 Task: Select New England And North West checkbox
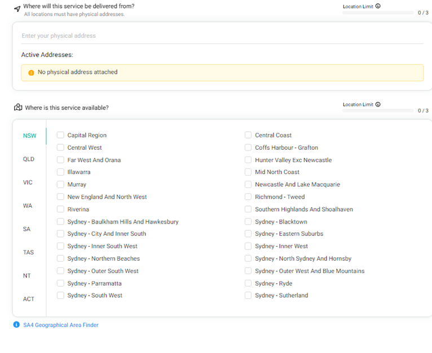coord(60,196)
